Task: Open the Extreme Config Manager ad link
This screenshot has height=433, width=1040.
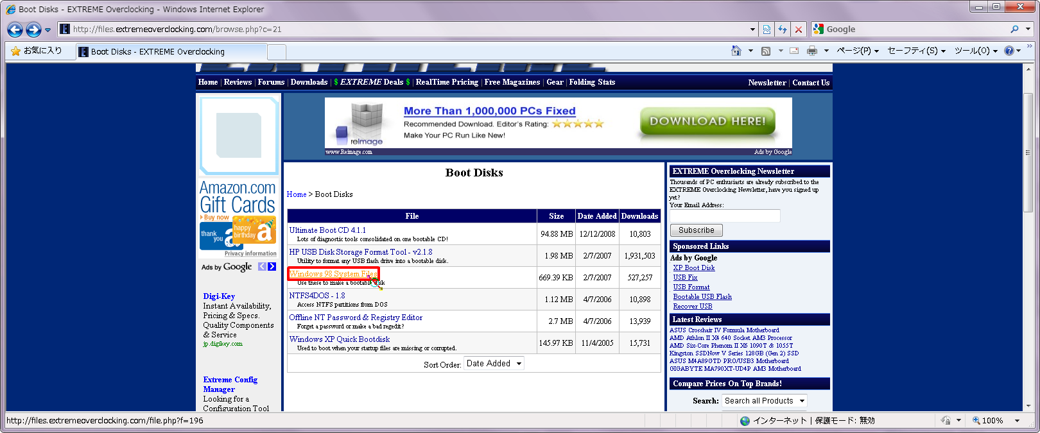Action: click(x=230, y=384)
